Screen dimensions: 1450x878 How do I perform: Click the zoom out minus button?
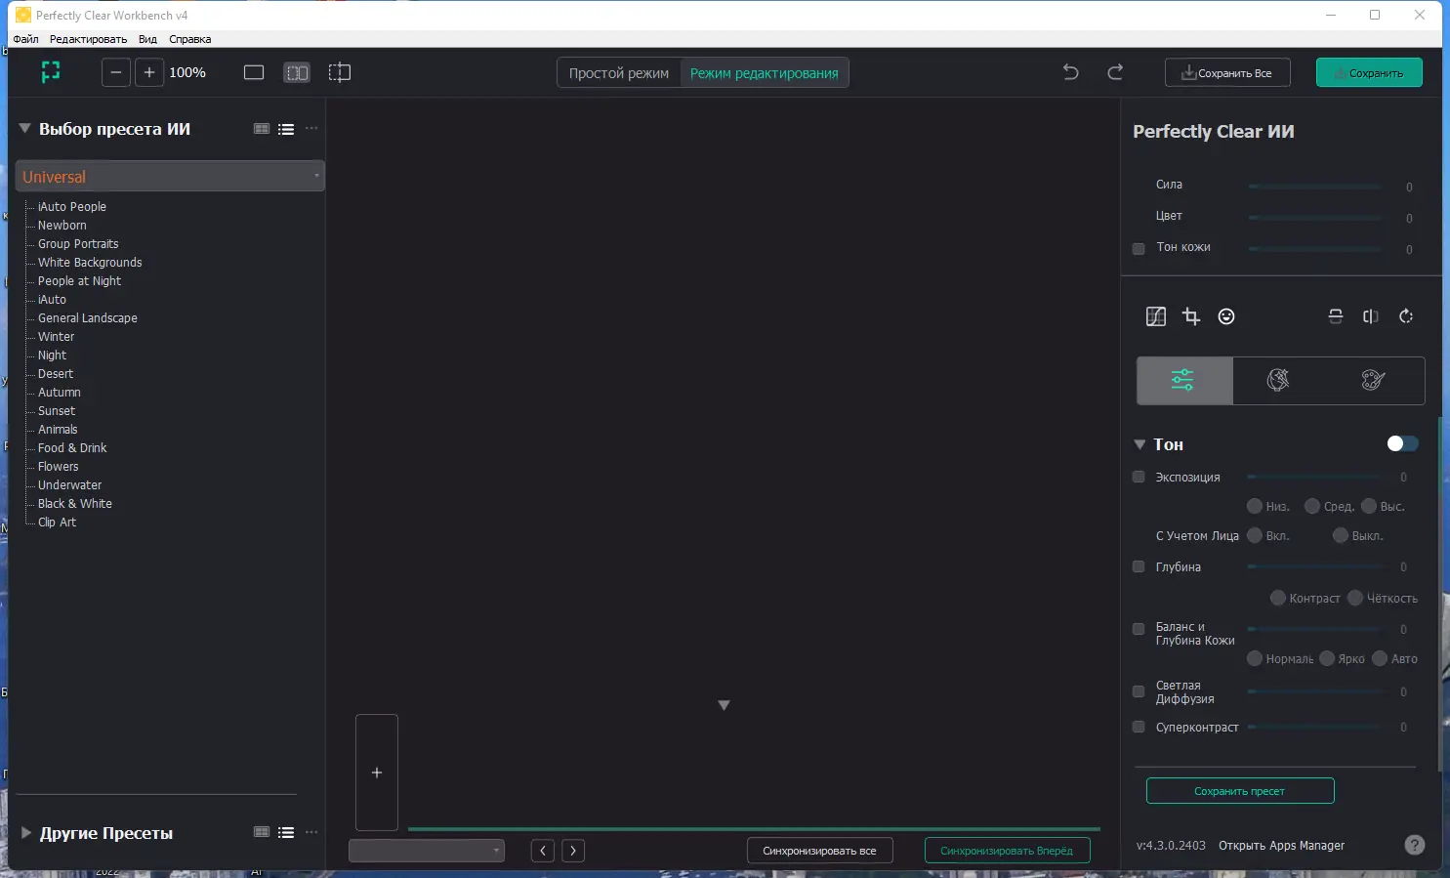tap(116, 72)
